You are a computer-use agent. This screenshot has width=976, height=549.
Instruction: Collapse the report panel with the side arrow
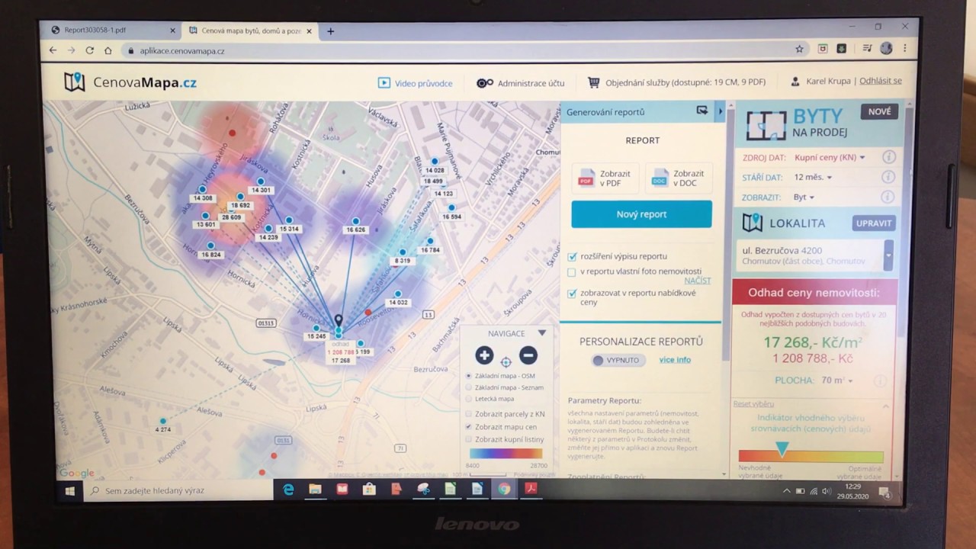tap(720, 111)
